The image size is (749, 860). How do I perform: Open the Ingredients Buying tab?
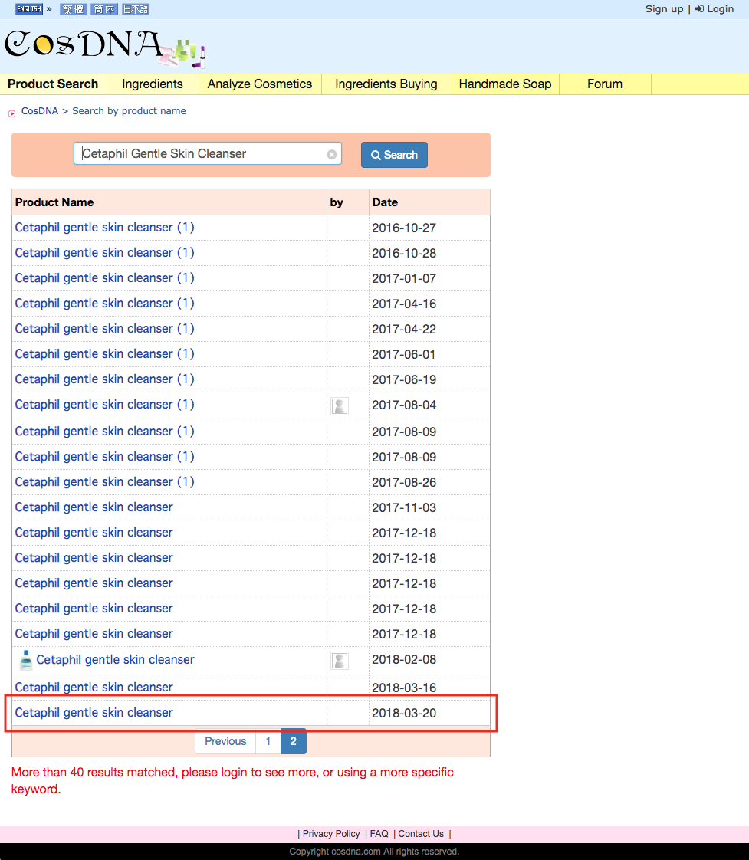coord(386,84)
